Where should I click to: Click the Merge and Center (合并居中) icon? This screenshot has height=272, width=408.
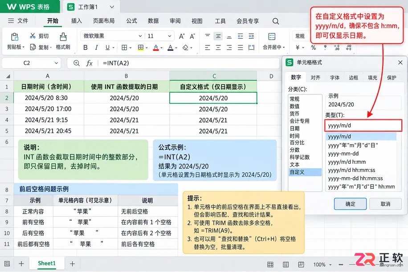click(272, 37)
